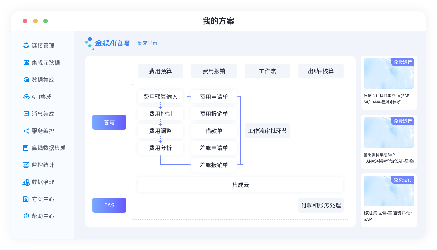
Task: Click the 离线数据集成 document icon
Action: tap(26, 148)
